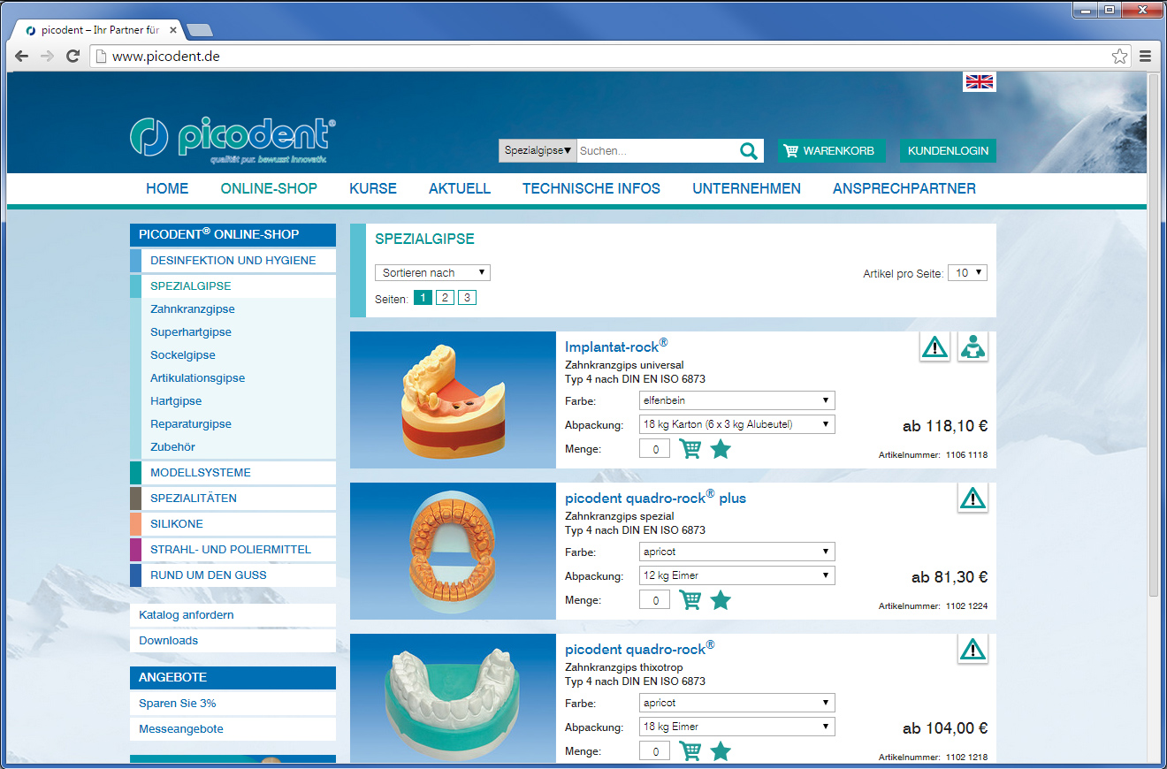Screen dimensions: 1167x769
Task: Open the Sortieren nach dropdown
Action: (x=432, y=273)
